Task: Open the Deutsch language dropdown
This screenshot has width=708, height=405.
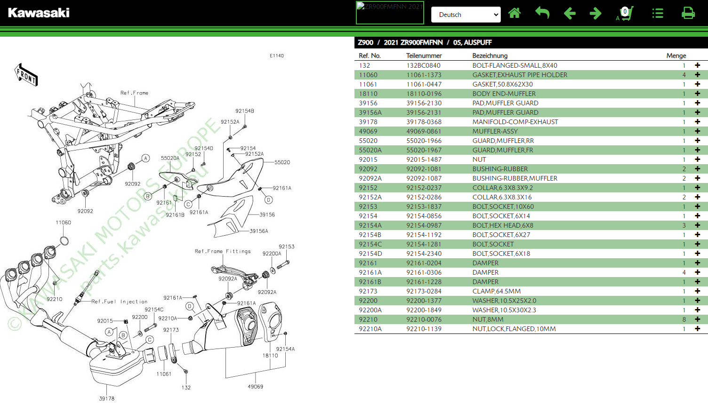Action: tap(466, 15)
